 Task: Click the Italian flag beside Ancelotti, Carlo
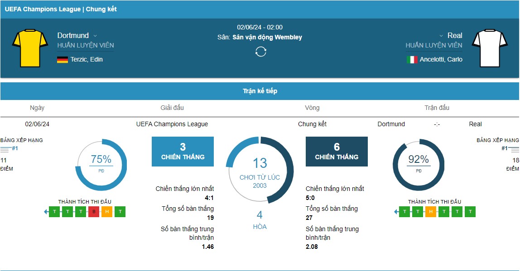click(412, 60)
